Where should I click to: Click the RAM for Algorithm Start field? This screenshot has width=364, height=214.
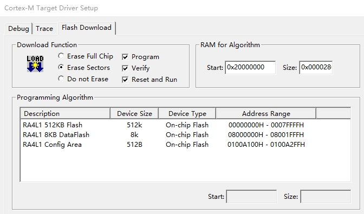tap(250, 68)
